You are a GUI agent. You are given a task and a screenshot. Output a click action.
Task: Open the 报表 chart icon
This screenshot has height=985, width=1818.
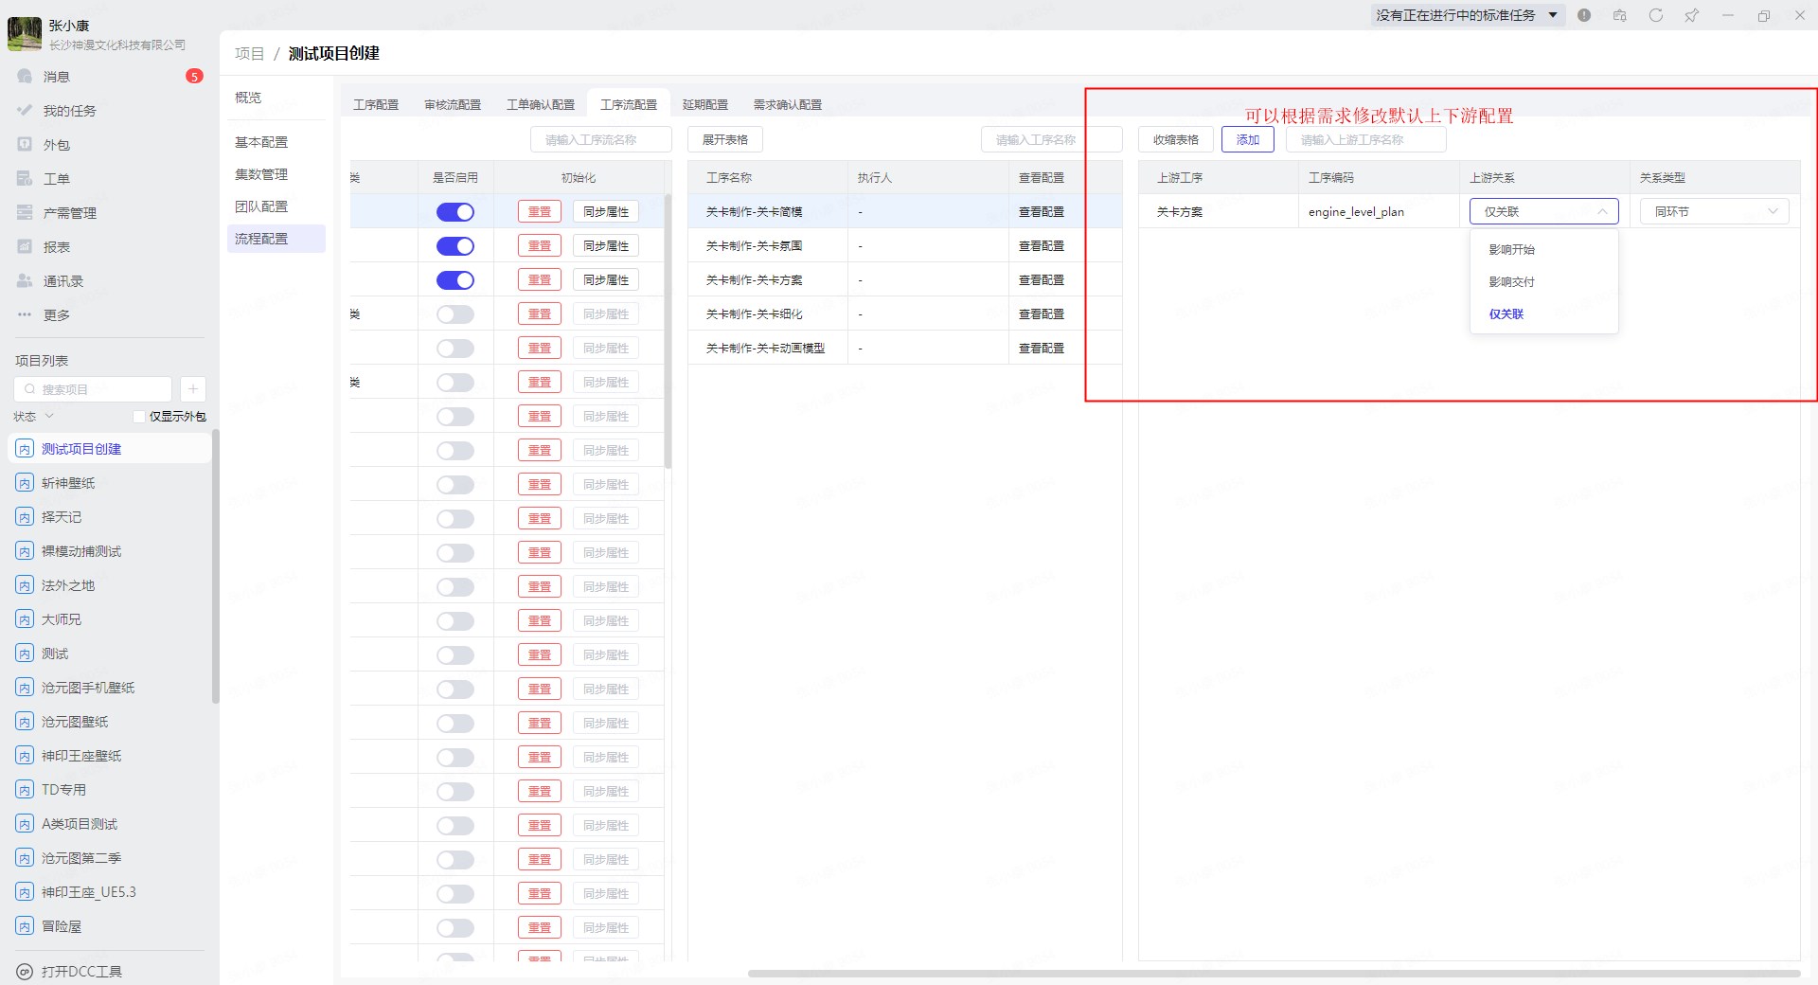coord(26,247)
